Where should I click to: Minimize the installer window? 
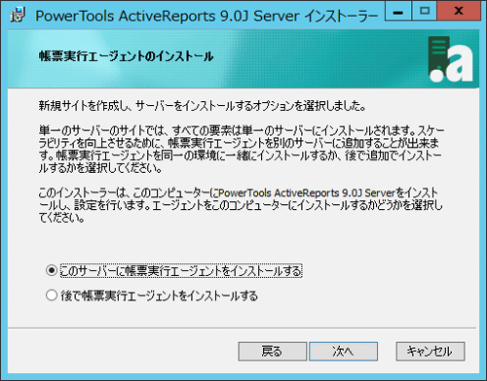click(398, 12)
